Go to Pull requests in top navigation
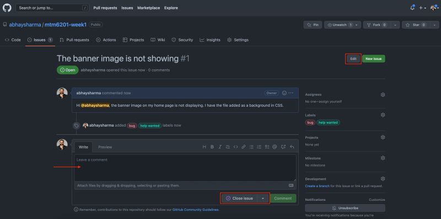This screenshot has height=219, width=441. click(x=105, y=8)
